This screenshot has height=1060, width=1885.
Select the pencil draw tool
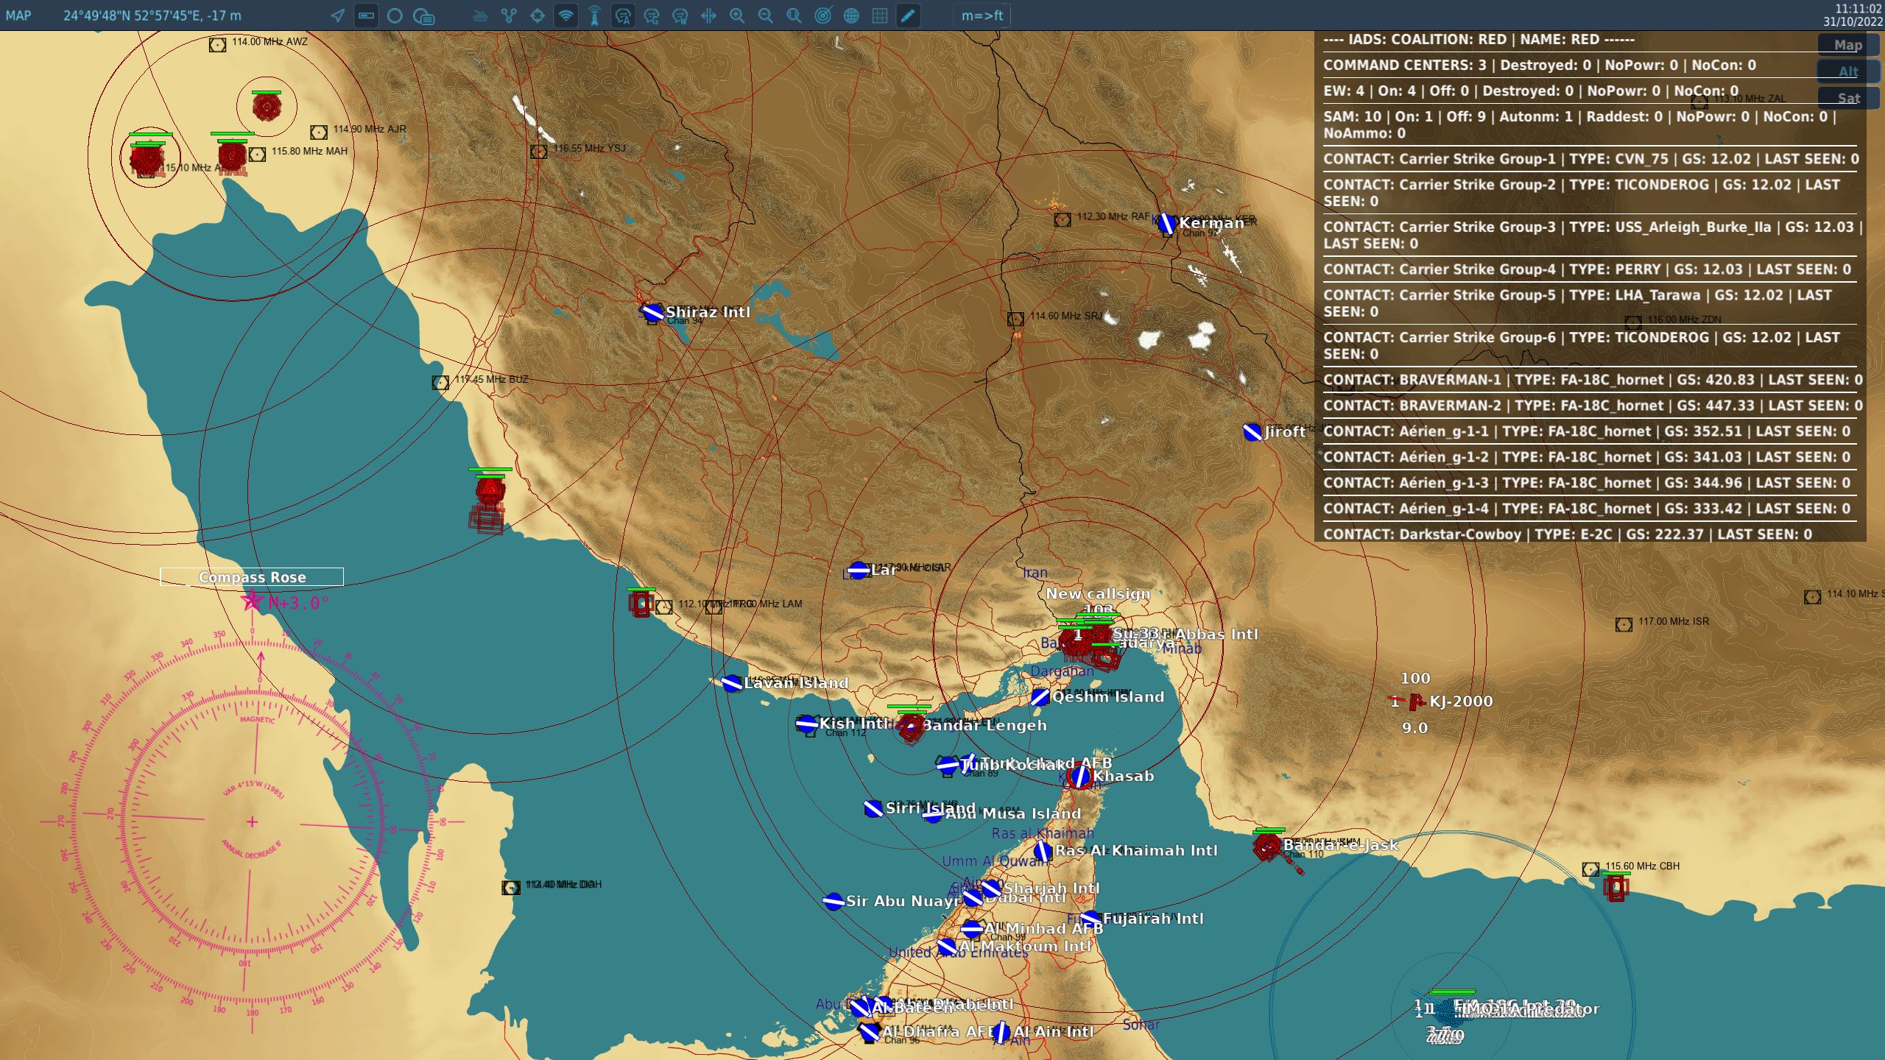pyautogui.click(x=908, y=15)
